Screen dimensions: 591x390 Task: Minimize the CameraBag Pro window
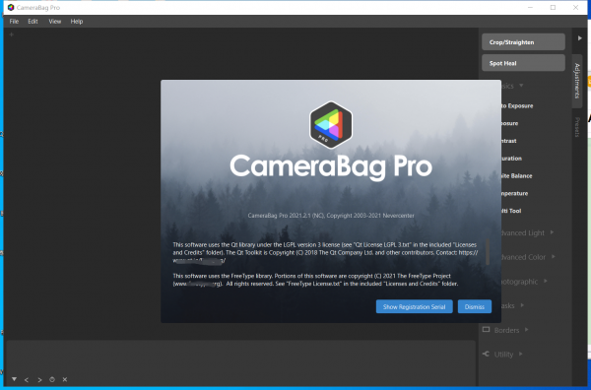pyautogui.click(x=530, y=7)
